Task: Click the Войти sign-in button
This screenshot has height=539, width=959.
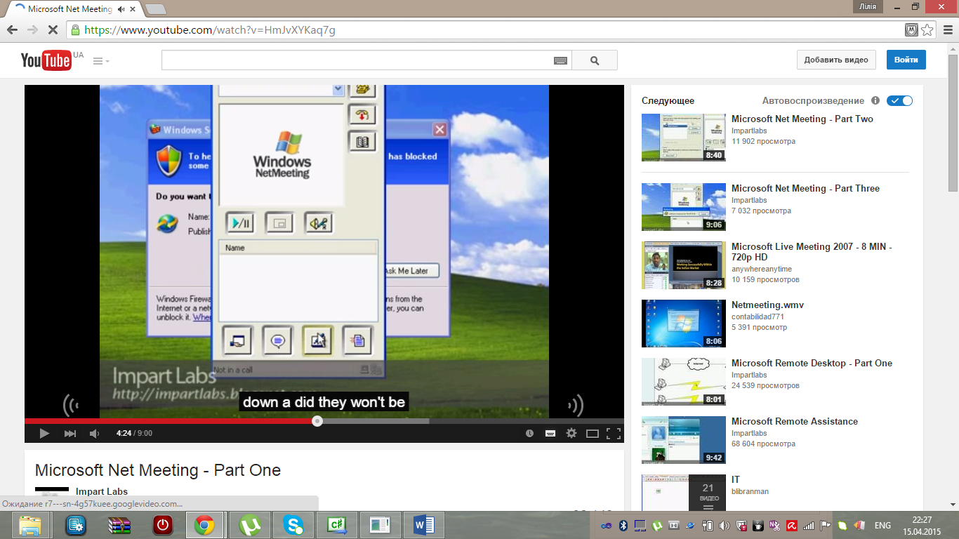Action: coord(906,60)
